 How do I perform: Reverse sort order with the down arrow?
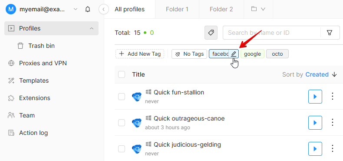[334, 74]
